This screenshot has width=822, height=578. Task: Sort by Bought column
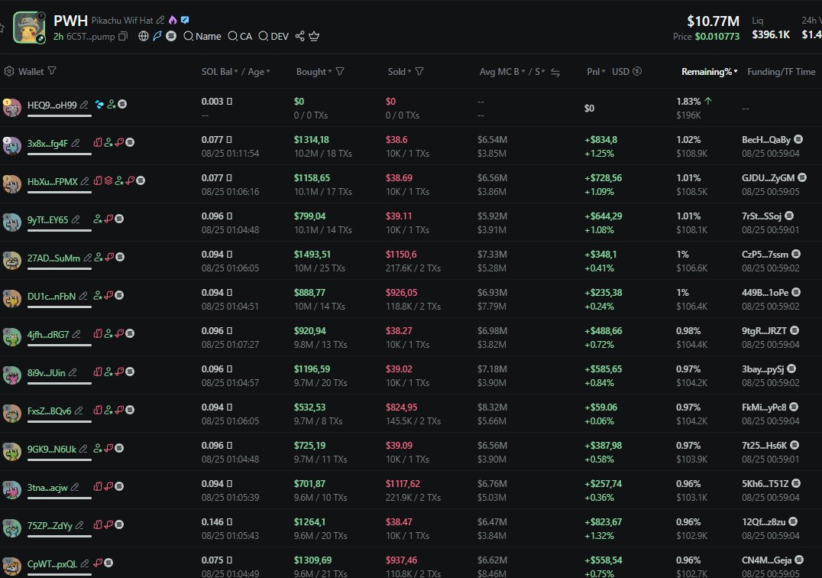(314, 71)
